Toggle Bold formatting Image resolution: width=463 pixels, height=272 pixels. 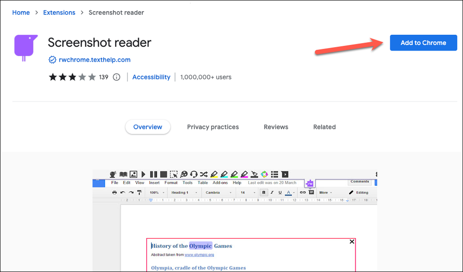[263, 192]
